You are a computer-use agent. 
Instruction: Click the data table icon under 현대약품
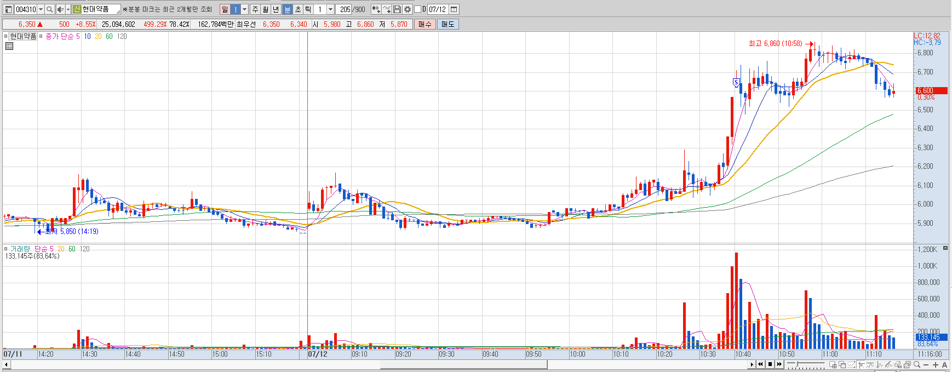tap(9, 46)
